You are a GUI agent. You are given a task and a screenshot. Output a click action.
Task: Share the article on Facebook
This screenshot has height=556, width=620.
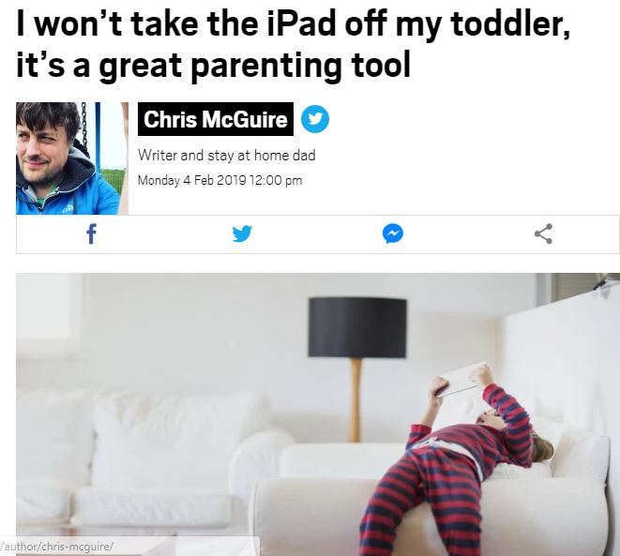pos(91,234)
